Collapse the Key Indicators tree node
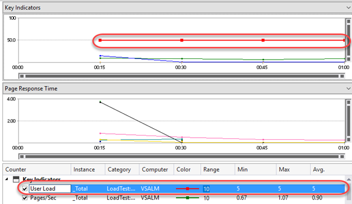This screenshot has width=352, height=204. (x=7, y=179)
